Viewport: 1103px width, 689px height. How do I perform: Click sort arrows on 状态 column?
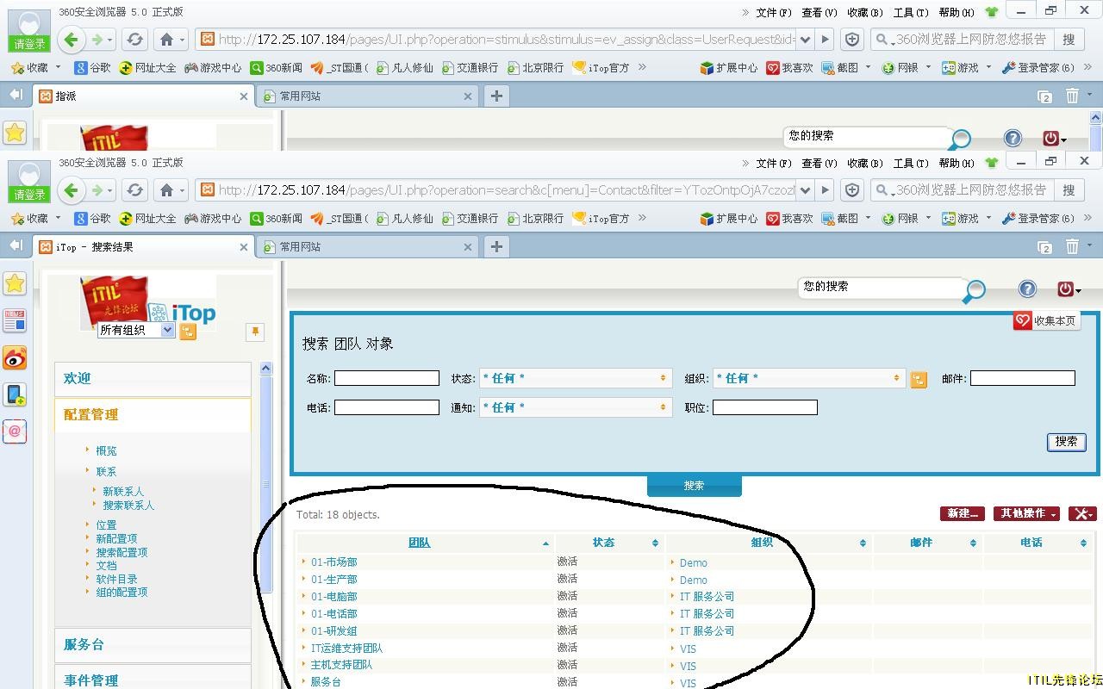(655, 543)
